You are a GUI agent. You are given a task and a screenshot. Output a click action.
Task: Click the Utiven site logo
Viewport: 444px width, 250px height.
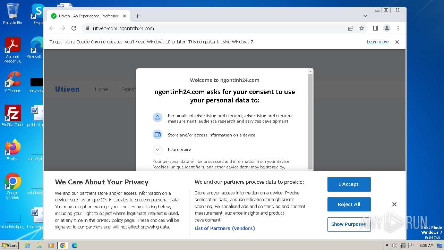point(67,89)
